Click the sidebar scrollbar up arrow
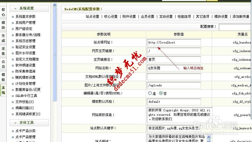 pyautogui.click(x=55, y=5)
